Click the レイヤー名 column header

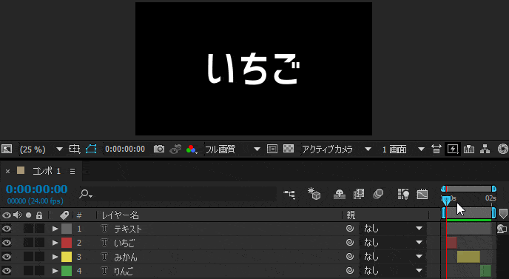point(120,215)
